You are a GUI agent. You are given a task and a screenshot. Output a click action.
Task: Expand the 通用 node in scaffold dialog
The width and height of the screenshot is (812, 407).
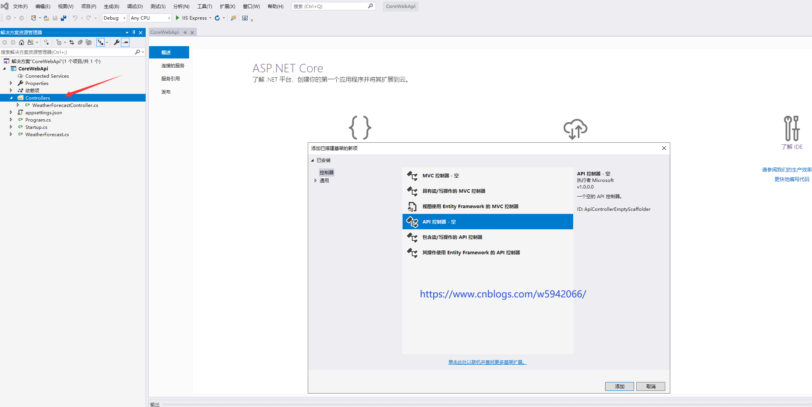pyautogui.click(x=315, y=180)
